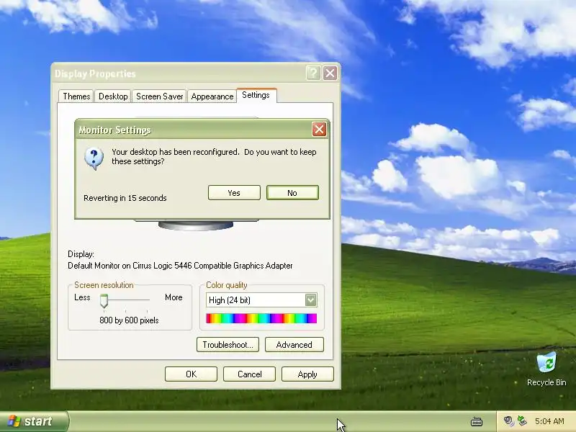576x432 pixels.
Task: Click the 'Less' label on resolution slider
Action: [82, 297]
